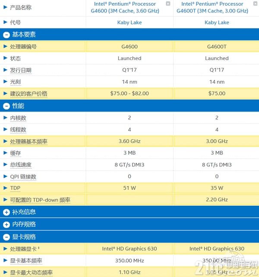Select the 3.60 GHz base frequency value
The image size is (259, 277).
click(129, 141)
